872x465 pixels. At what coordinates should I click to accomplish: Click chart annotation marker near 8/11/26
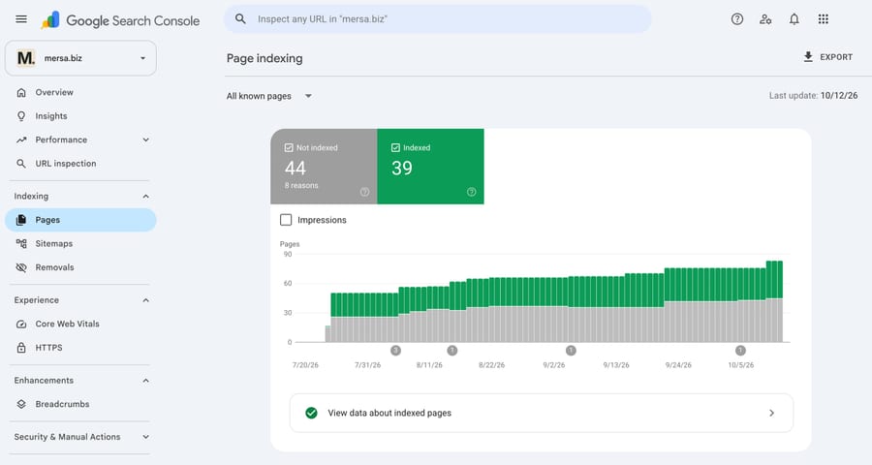pyautogui.click(x=452, y=351)
